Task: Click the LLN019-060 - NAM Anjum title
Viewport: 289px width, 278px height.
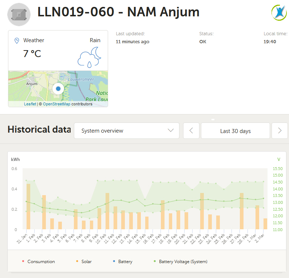Action: point(118,12)
